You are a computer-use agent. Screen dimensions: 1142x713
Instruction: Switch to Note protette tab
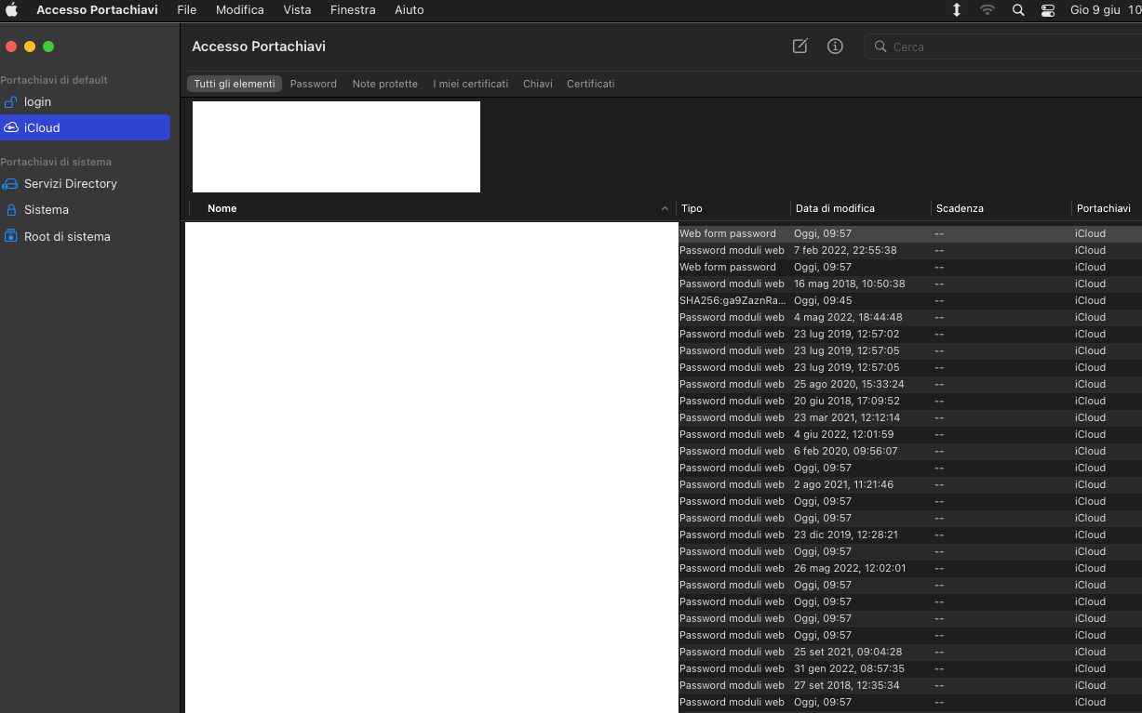tap(385, 84)
